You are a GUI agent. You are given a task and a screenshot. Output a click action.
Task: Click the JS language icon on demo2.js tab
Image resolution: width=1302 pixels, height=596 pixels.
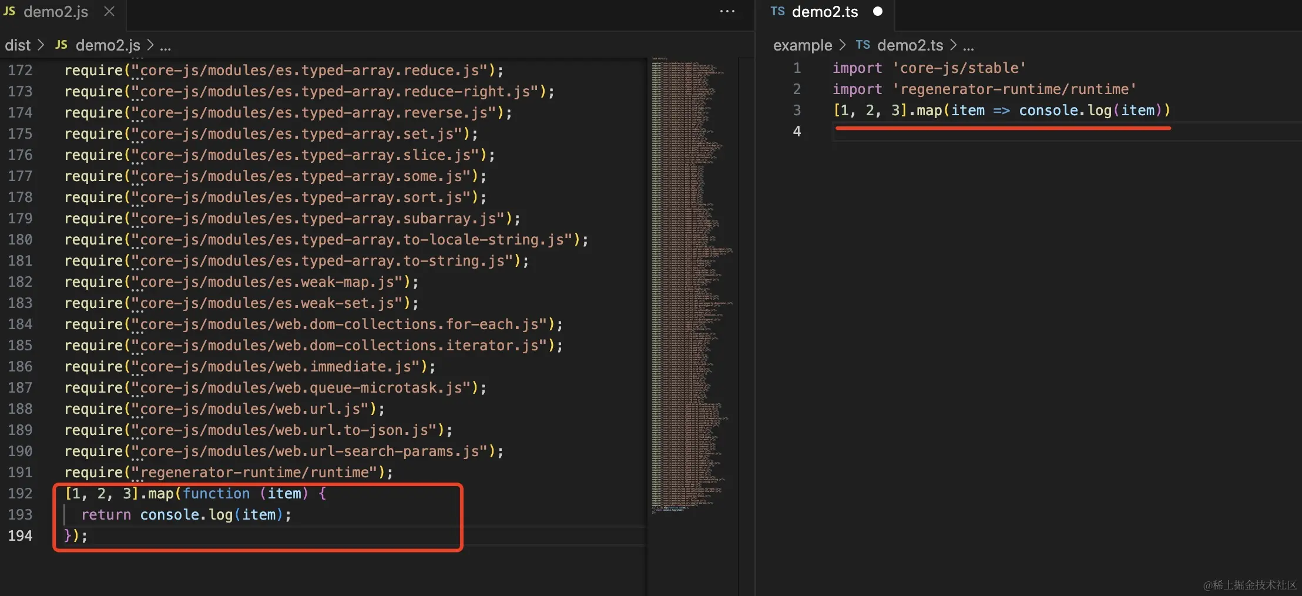click(9, 11)
